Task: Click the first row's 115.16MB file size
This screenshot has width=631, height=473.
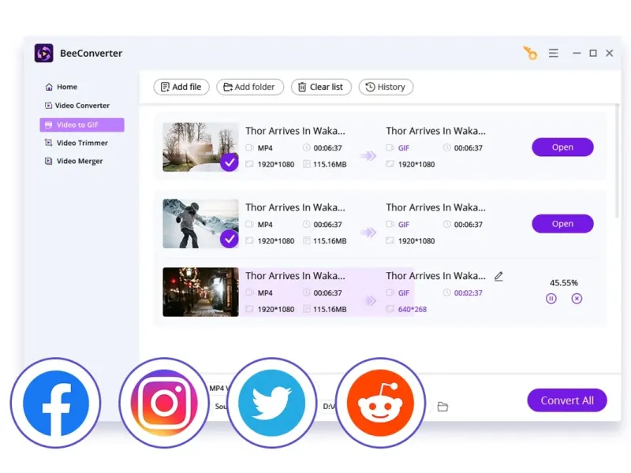Action: 330,165
